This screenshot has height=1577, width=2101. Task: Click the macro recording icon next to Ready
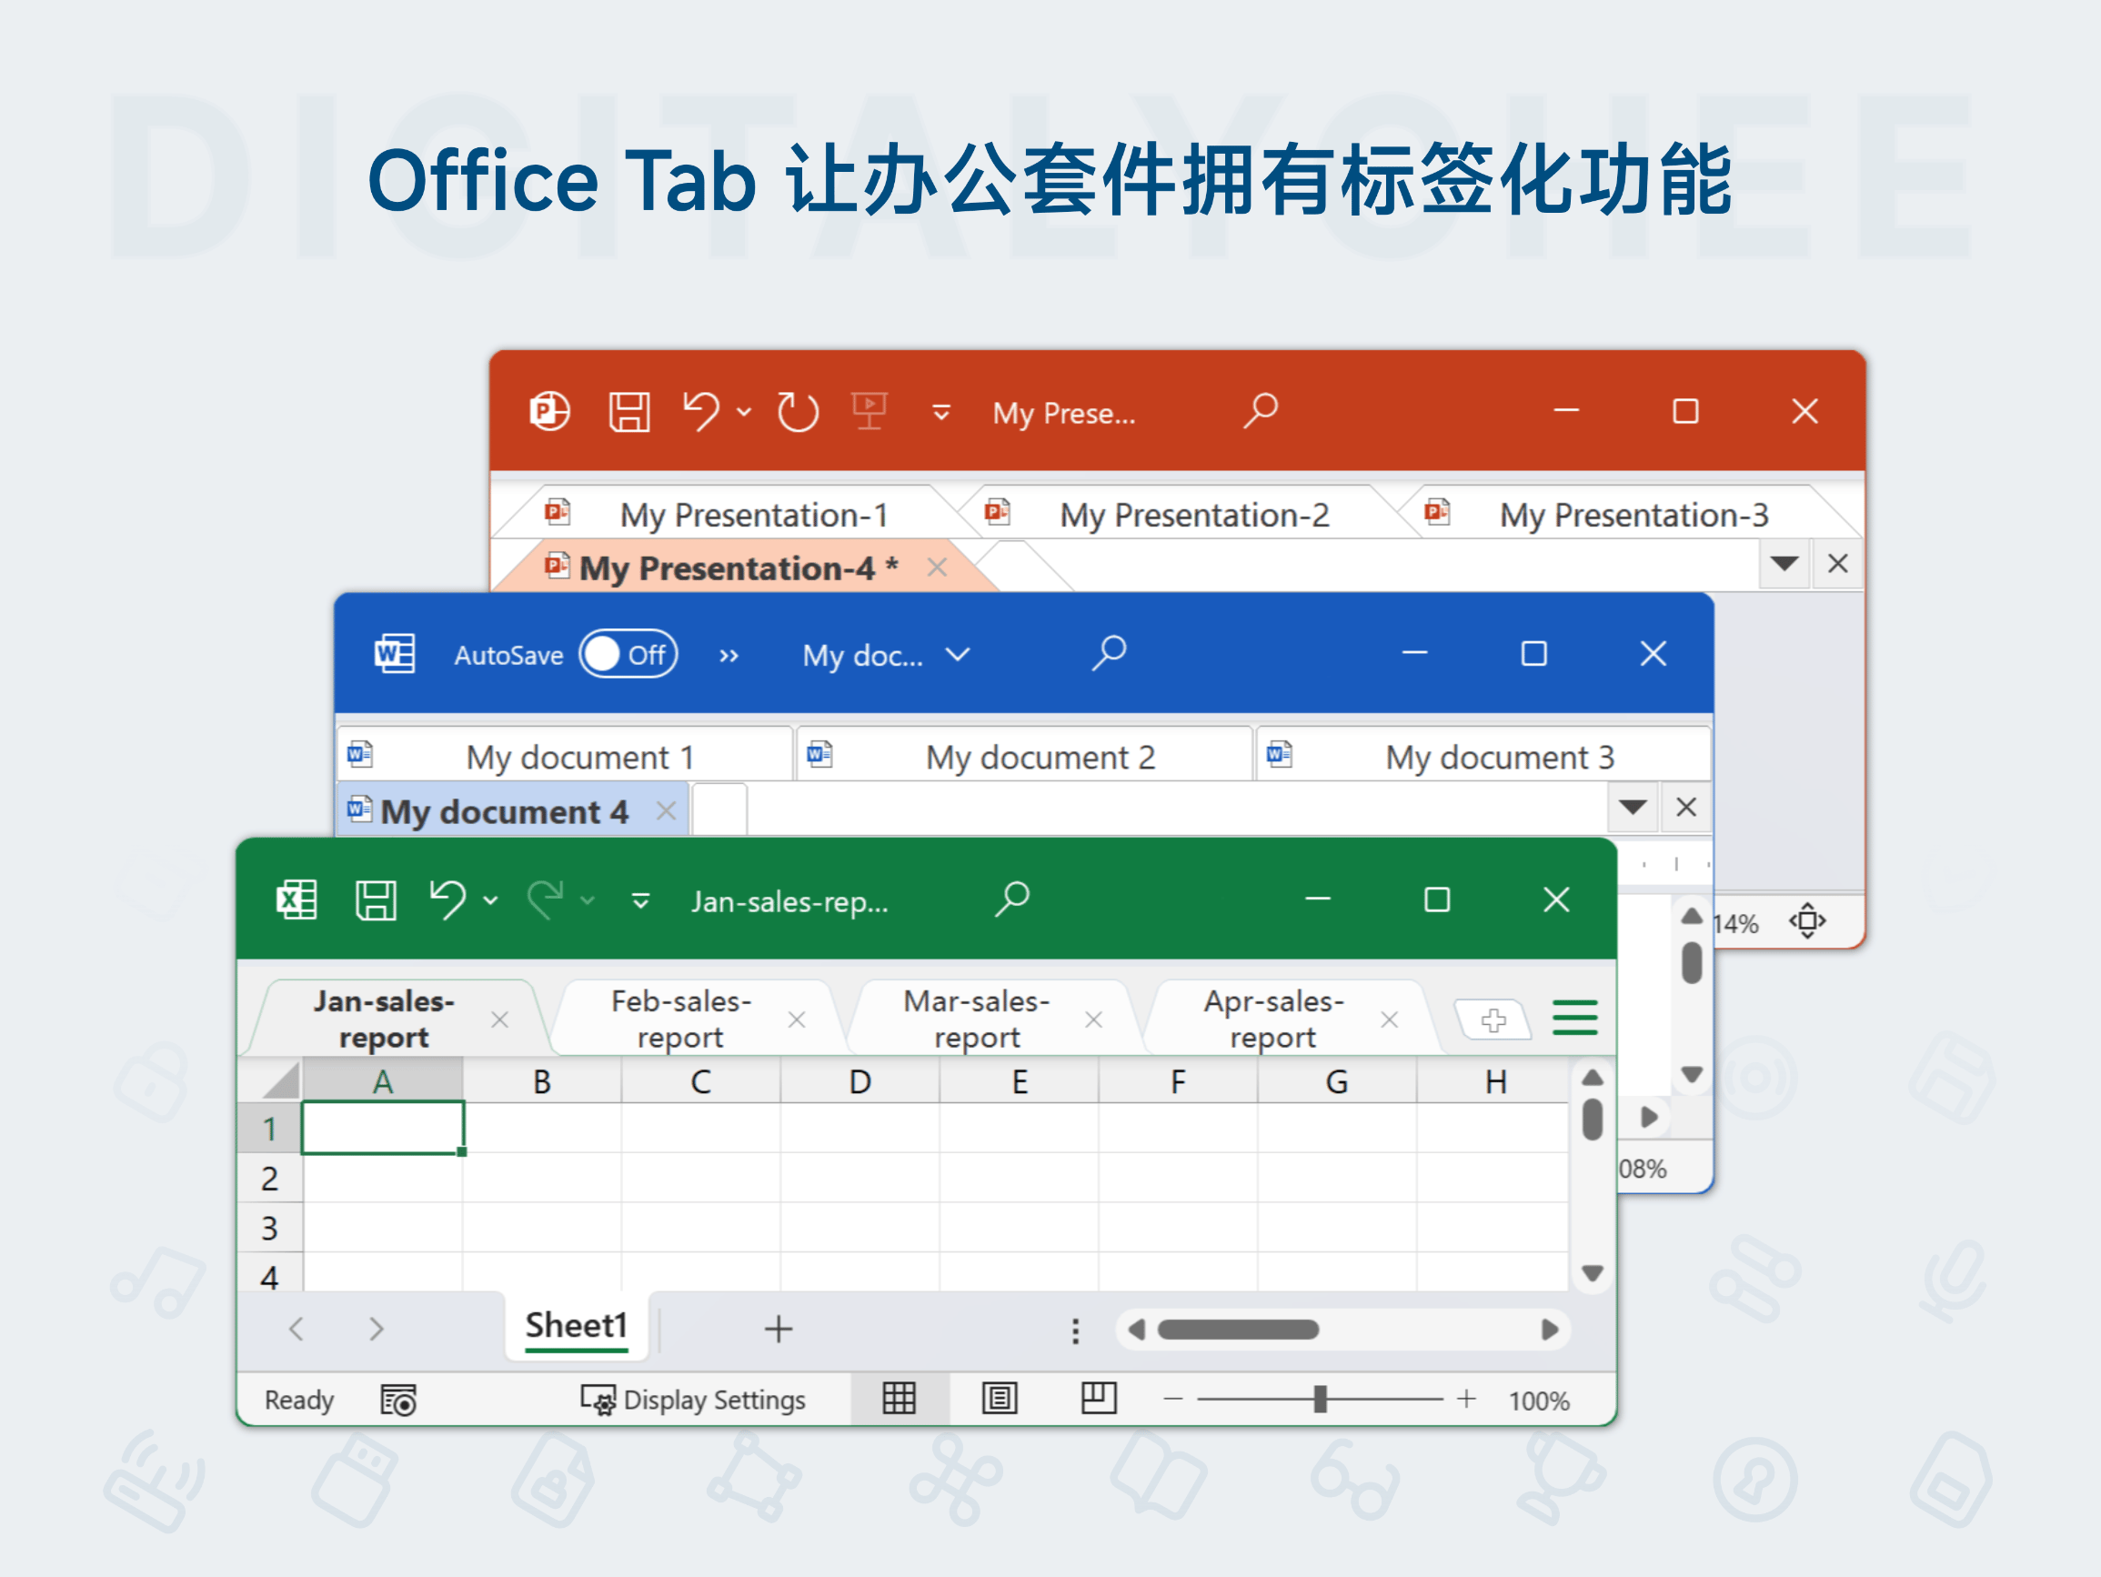click(397, 1399)
